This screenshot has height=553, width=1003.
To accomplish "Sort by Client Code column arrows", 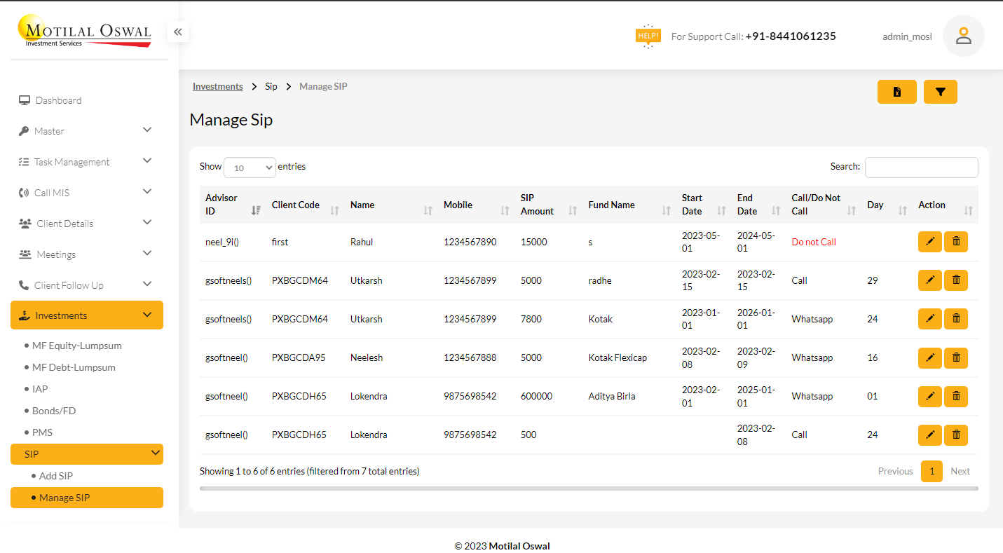I will tap(334, 210).
